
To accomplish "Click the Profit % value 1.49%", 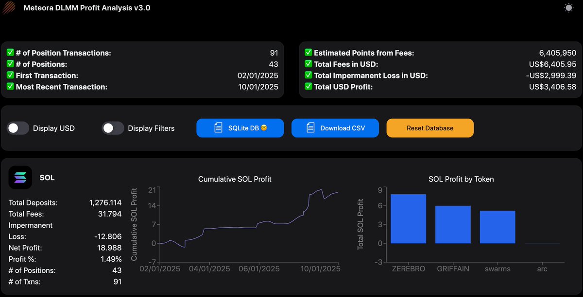I will 111,259.
